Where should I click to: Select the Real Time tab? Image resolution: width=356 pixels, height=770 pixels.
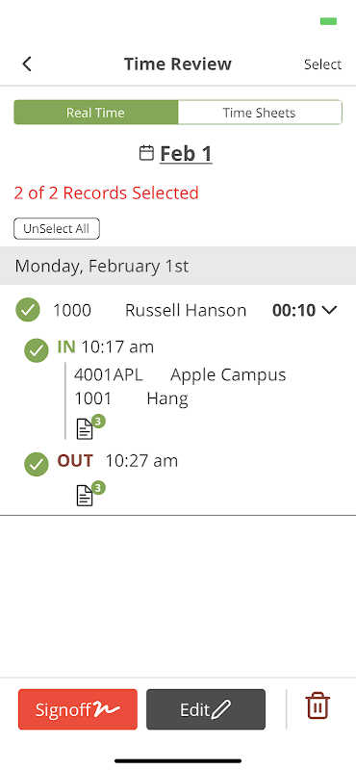[x=96, y=113]
